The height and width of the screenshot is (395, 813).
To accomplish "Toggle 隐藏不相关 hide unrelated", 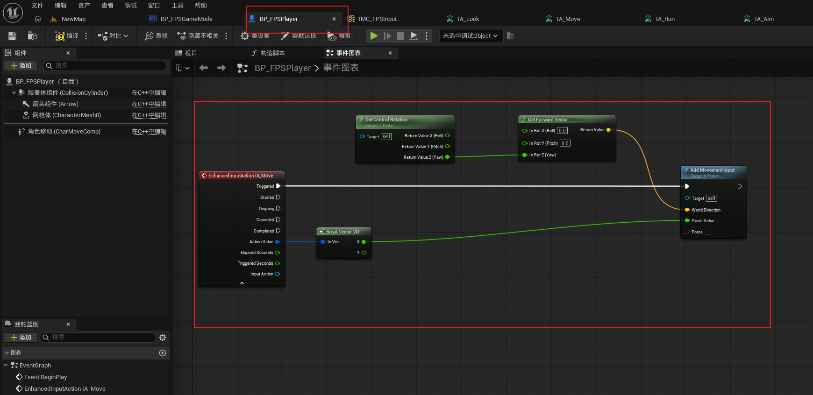I will pos(198,36).
